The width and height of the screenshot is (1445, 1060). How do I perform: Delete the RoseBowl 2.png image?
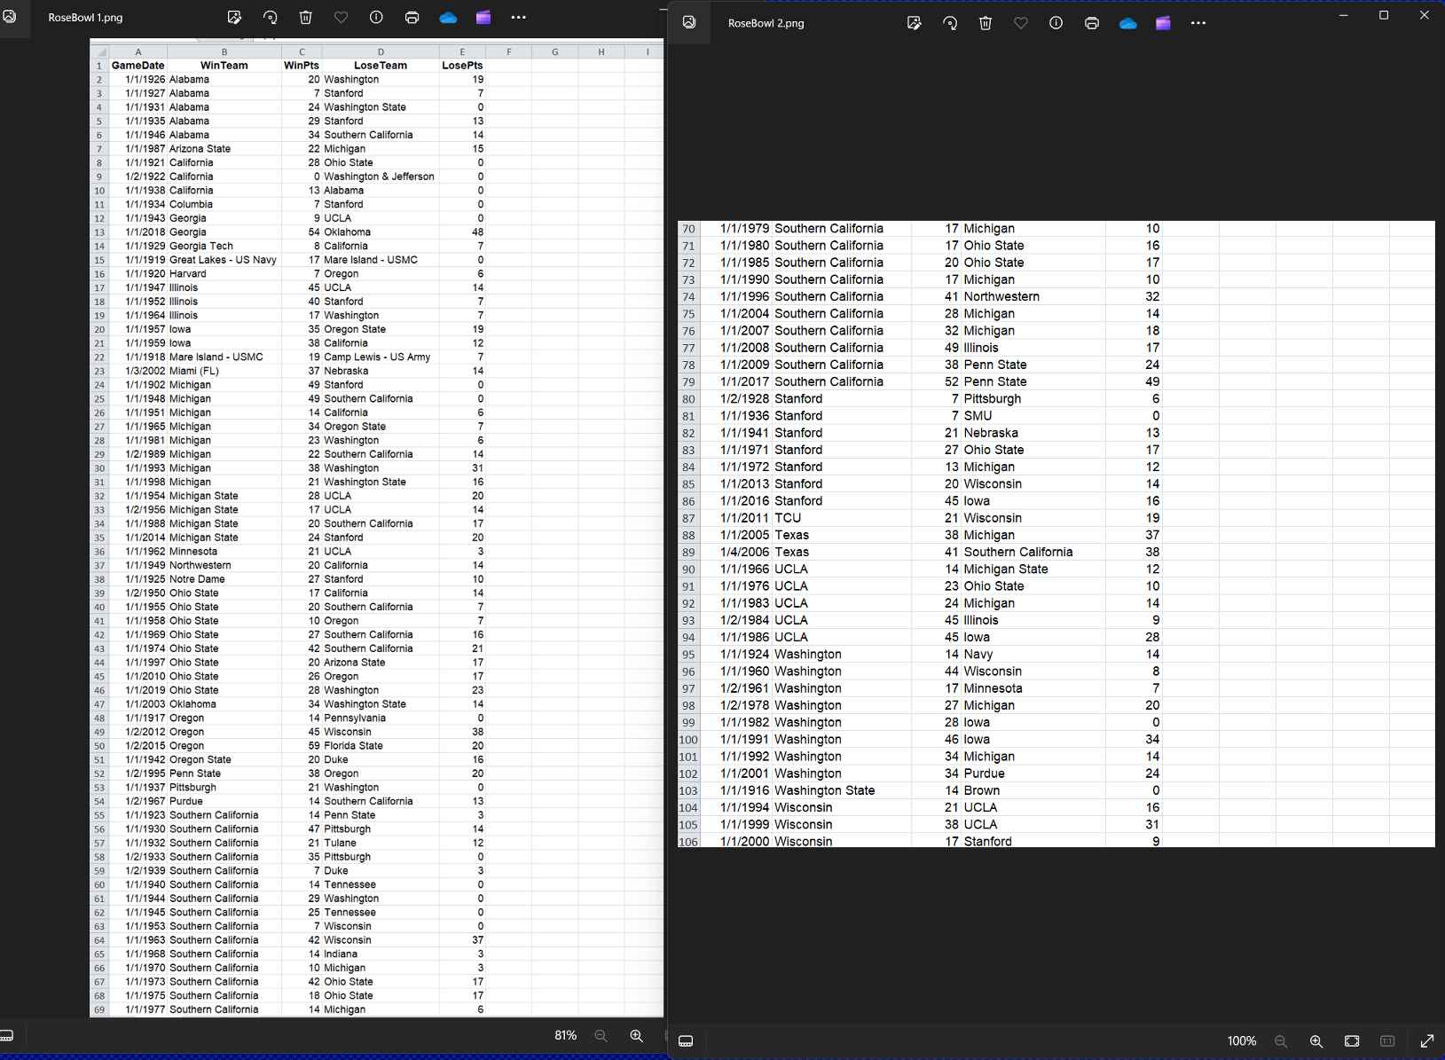pyautogui.click(x=986, y=23)
